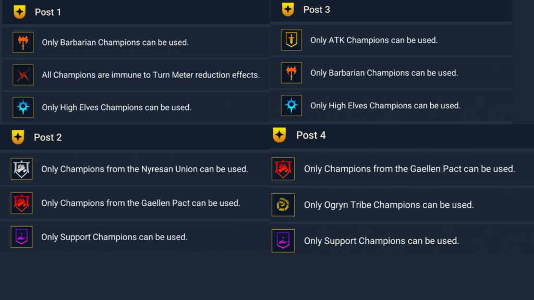The height and width of the screenshot is (300, 534).
Task: Click the gold star badge beside Post 3
Action: 288,9
